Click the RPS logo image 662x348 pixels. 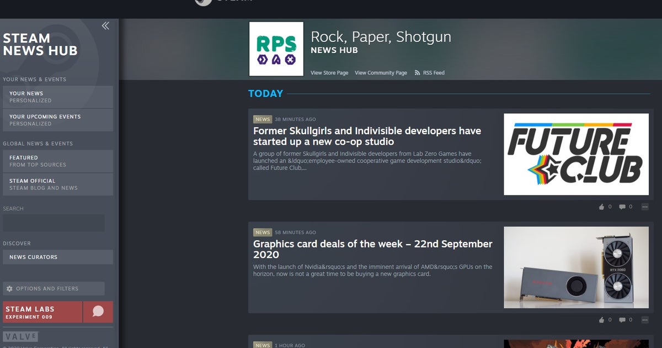pyautogui.click(x=276, y=49)
